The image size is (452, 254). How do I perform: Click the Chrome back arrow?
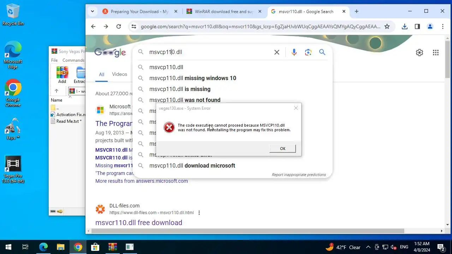(x=93, y=26)
